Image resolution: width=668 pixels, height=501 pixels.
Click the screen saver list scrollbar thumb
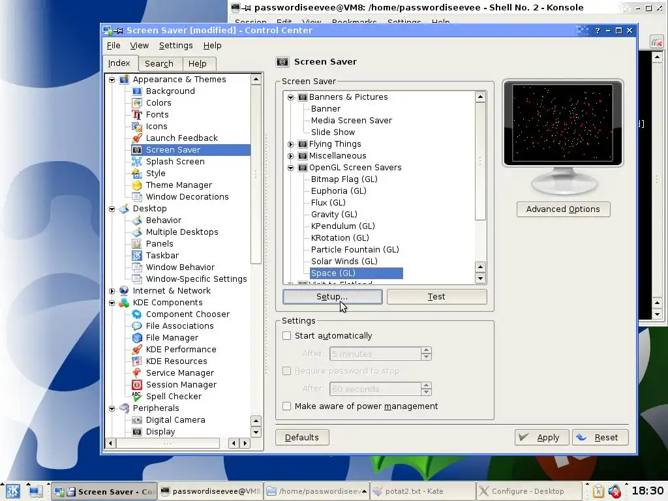tap(480, 161)
